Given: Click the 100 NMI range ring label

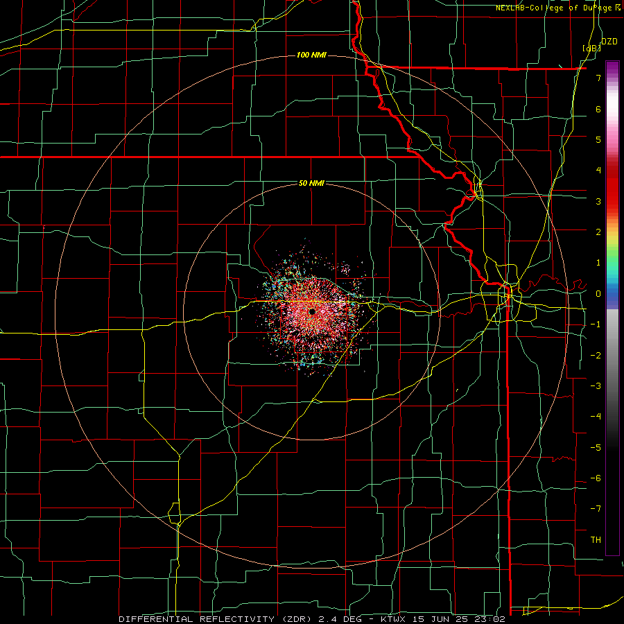Looking at the screenshot, I should point(311,55).
